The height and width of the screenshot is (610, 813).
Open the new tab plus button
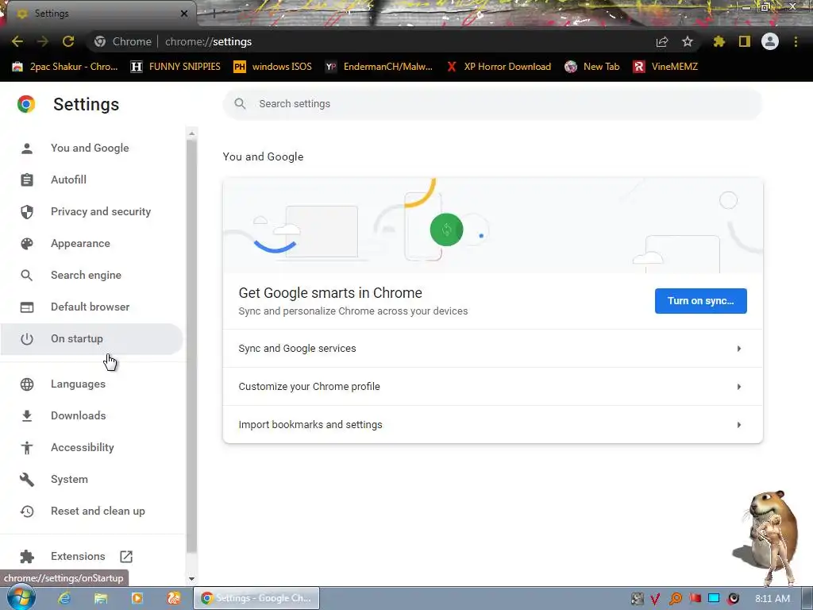[214, 14]
